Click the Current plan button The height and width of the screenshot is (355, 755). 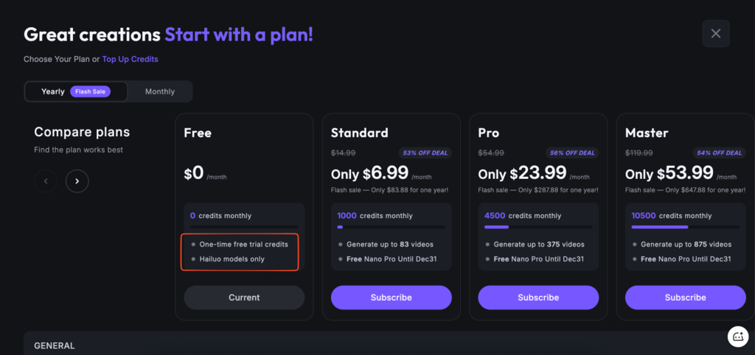(244, 298)
